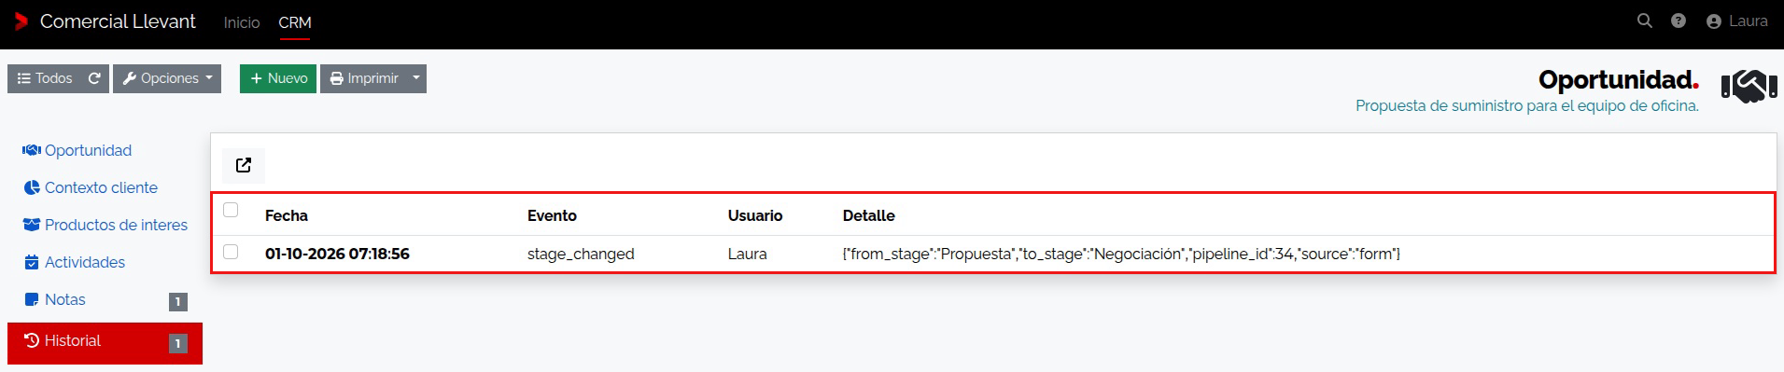
Task: Switch to the CRM menu
Action: pos(295,22)
